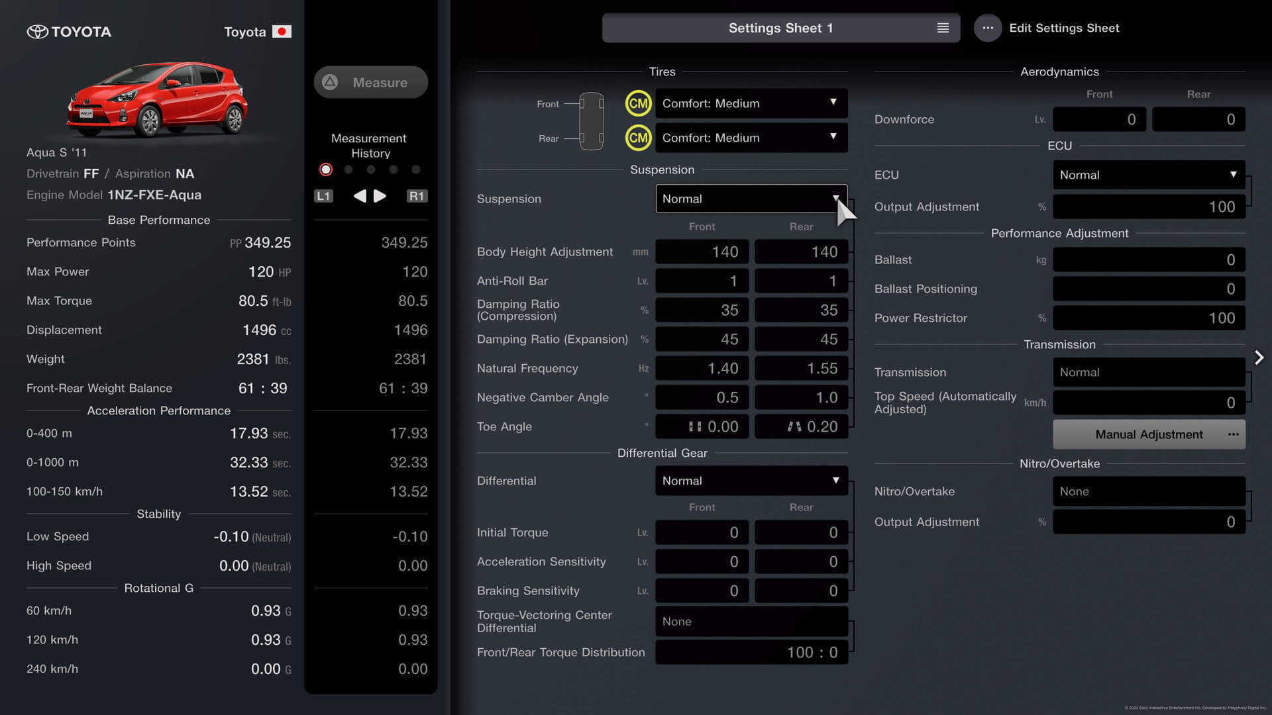Click the Front Body Height Adjustment input field
The image size is (1272, 715).
pos(701,252)
